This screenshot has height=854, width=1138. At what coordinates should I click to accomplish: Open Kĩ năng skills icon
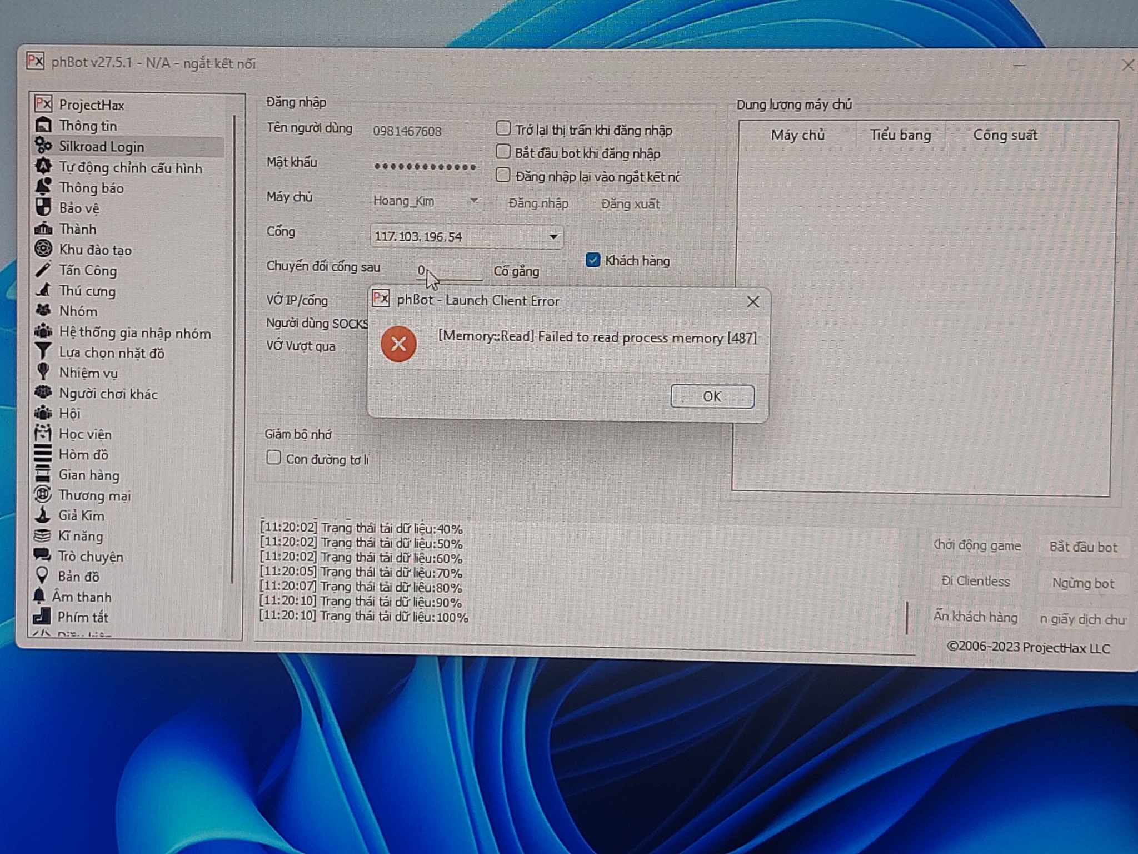point(43,535)
